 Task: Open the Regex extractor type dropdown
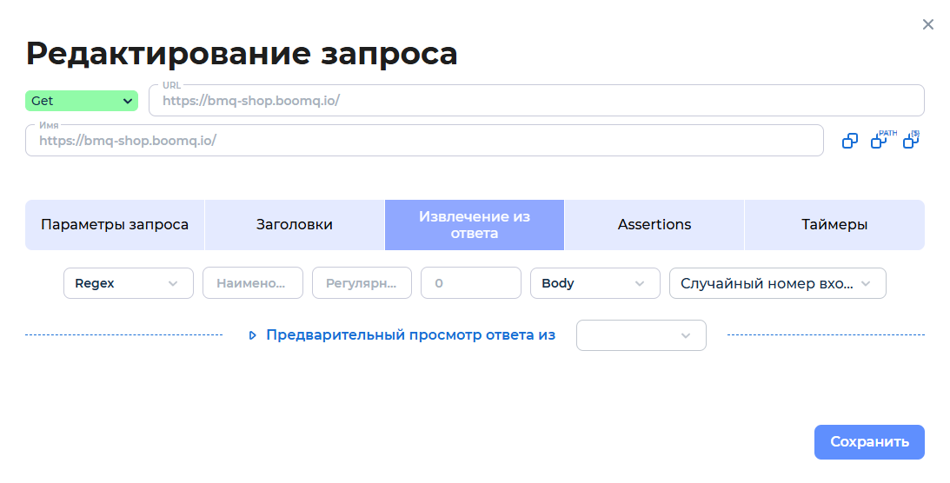[129, 283]
